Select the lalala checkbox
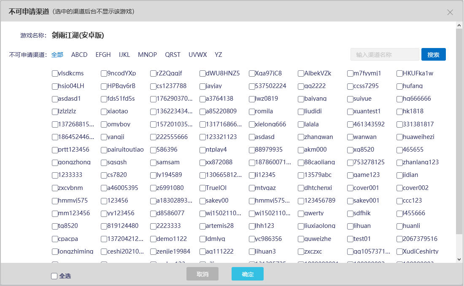 tap(301, 124)
